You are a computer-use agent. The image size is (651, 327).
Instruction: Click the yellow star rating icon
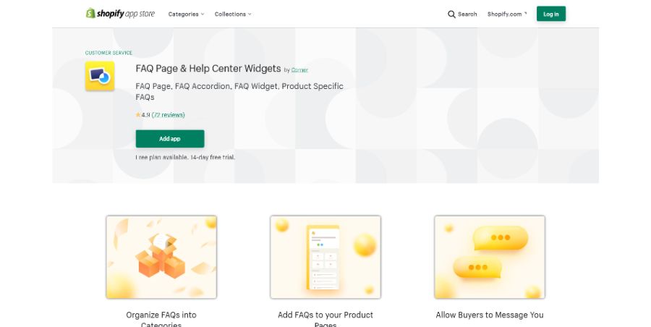tap(138, 115)
